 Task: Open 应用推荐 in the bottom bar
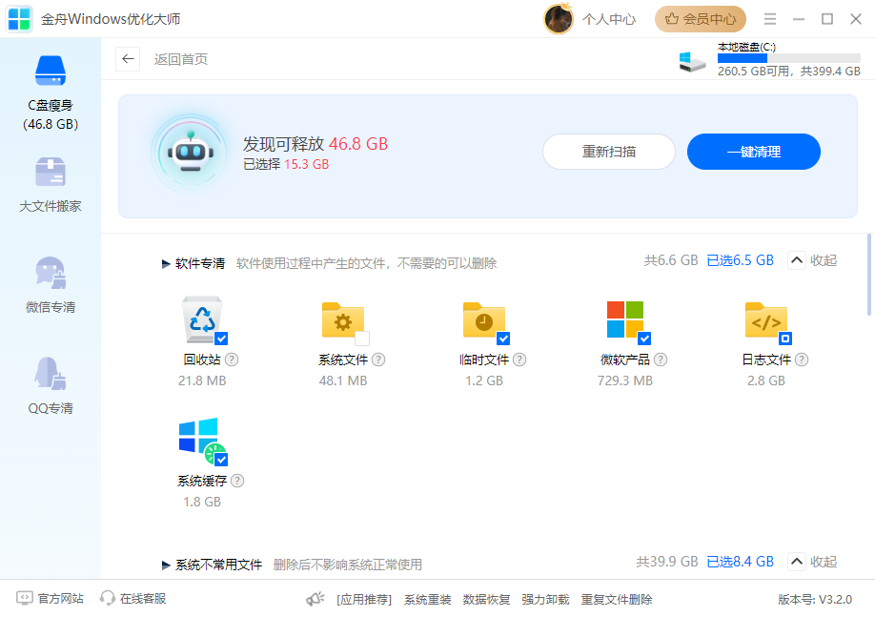[364, 598]
